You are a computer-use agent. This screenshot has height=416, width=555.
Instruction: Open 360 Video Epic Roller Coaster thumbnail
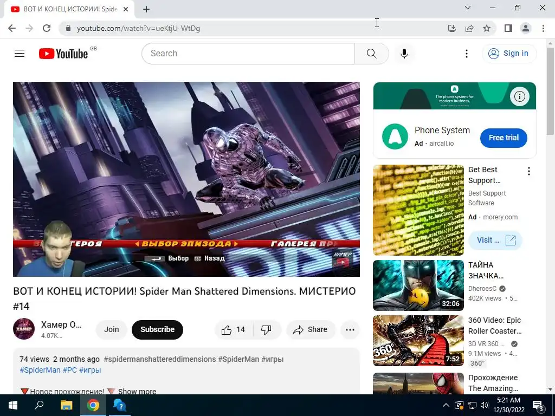click(x=418, y=341)
